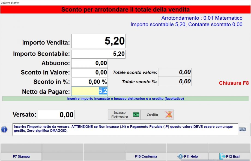Click the Abbuono input box
This screenshot has height=161, width=251.
tap(89, 63)
